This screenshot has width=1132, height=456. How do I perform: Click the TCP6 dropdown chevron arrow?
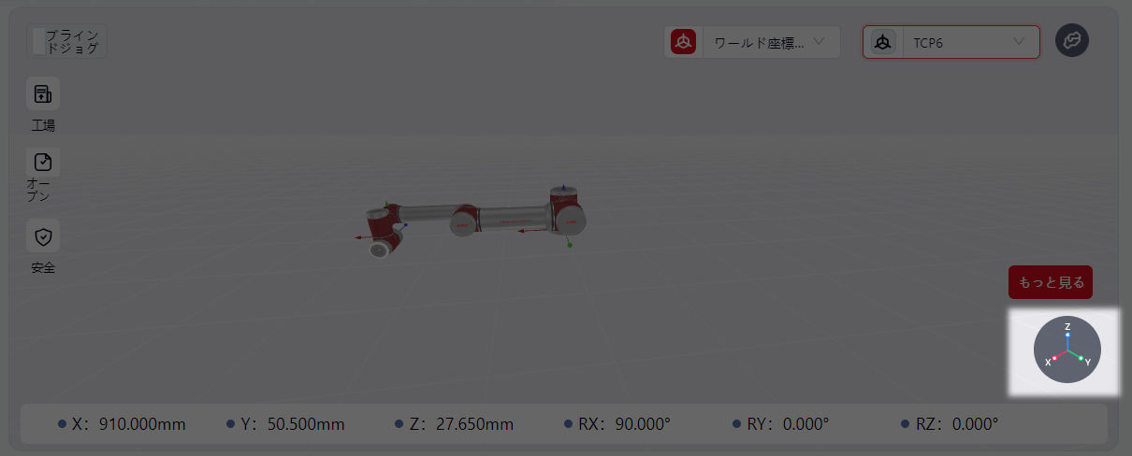coord(1019,42)
